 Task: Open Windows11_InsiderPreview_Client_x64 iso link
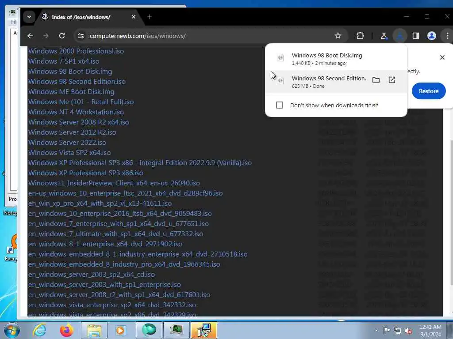click(114, 183)
